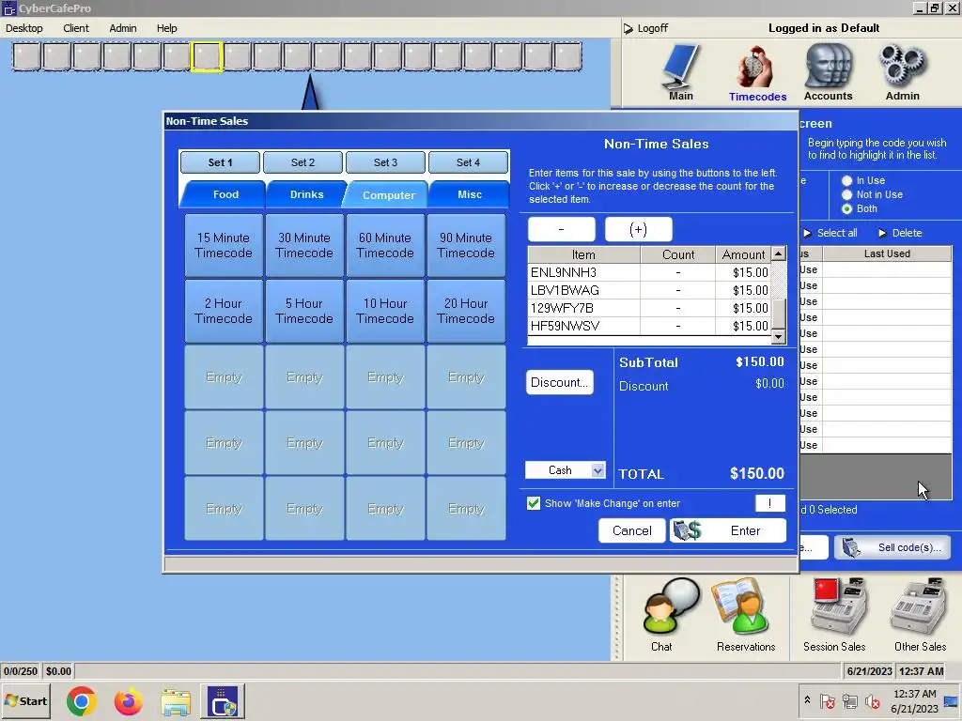Switch to the Misc tab
The width and height of the screenshot is (962, 721).
(x=470, y=194)
